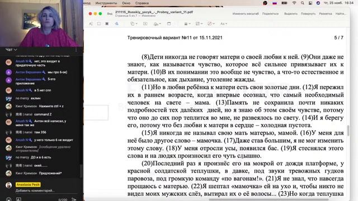Screen dimensions: 358x201
Task: Click the Повернуть rotate button
Action: pyautogui.click(x=308, y=13)
